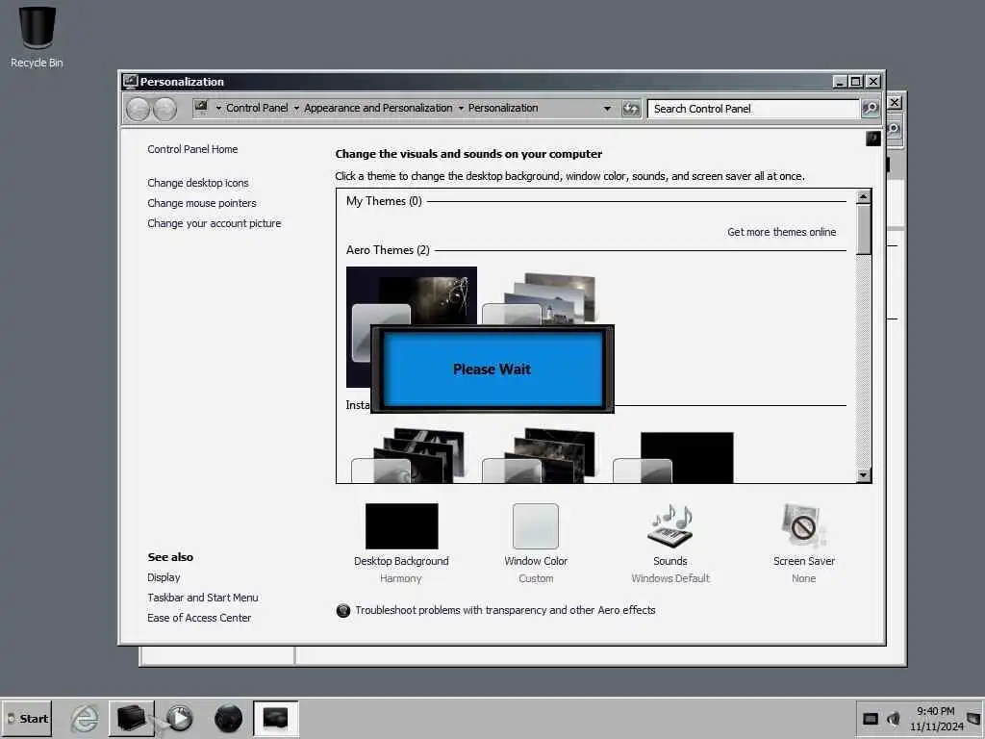Click Get more themes online
Image resolution: width=985 pixels, height=739 pixels.
pos(781,232)
